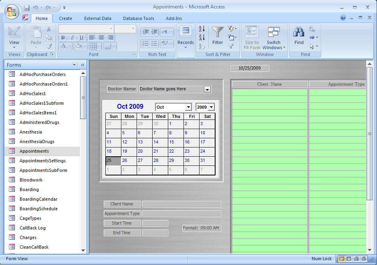Screen dimensions: 377x265
Task: Select October 15 on the calendar
Action: click(x=176, y=142)
